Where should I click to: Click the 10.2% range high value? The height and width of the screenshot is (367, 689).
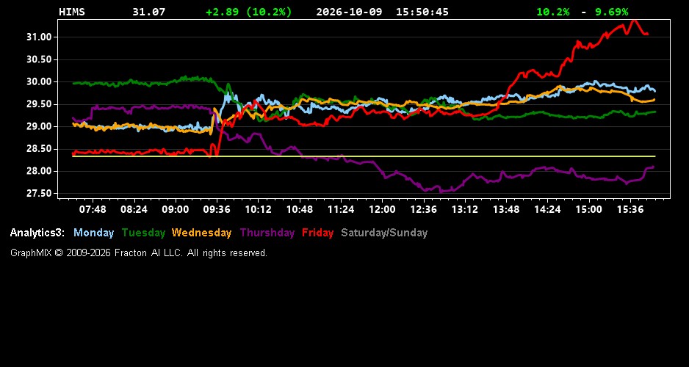pos(553,12)
